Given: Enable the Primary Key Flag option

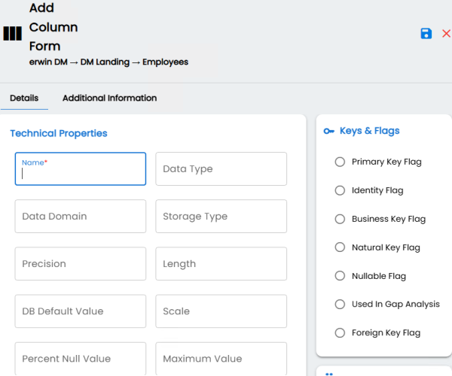Looking at the screenshot, I should point(340,162).
